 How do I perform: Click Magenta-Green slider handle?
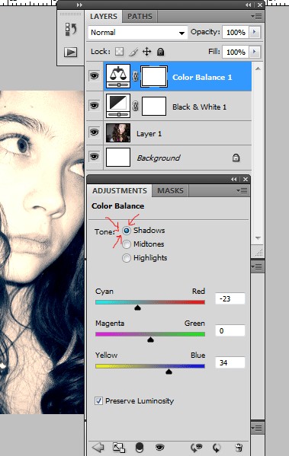tap(150, 340)
